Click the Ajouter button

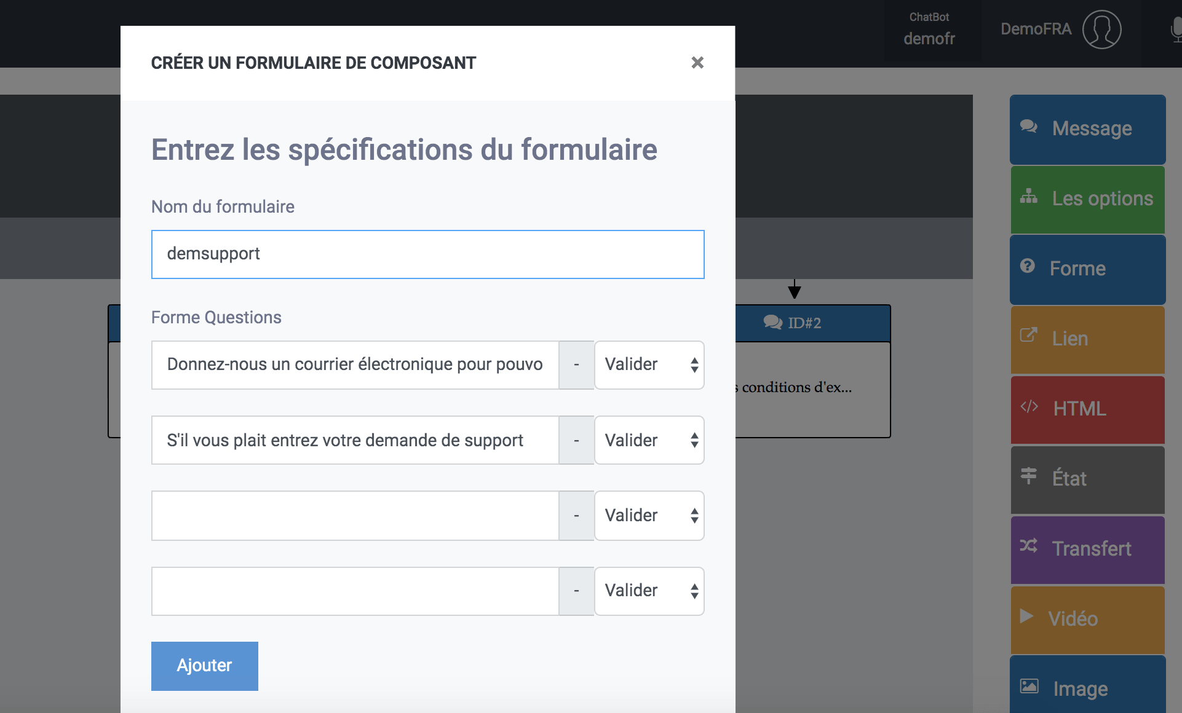(205, 666)
